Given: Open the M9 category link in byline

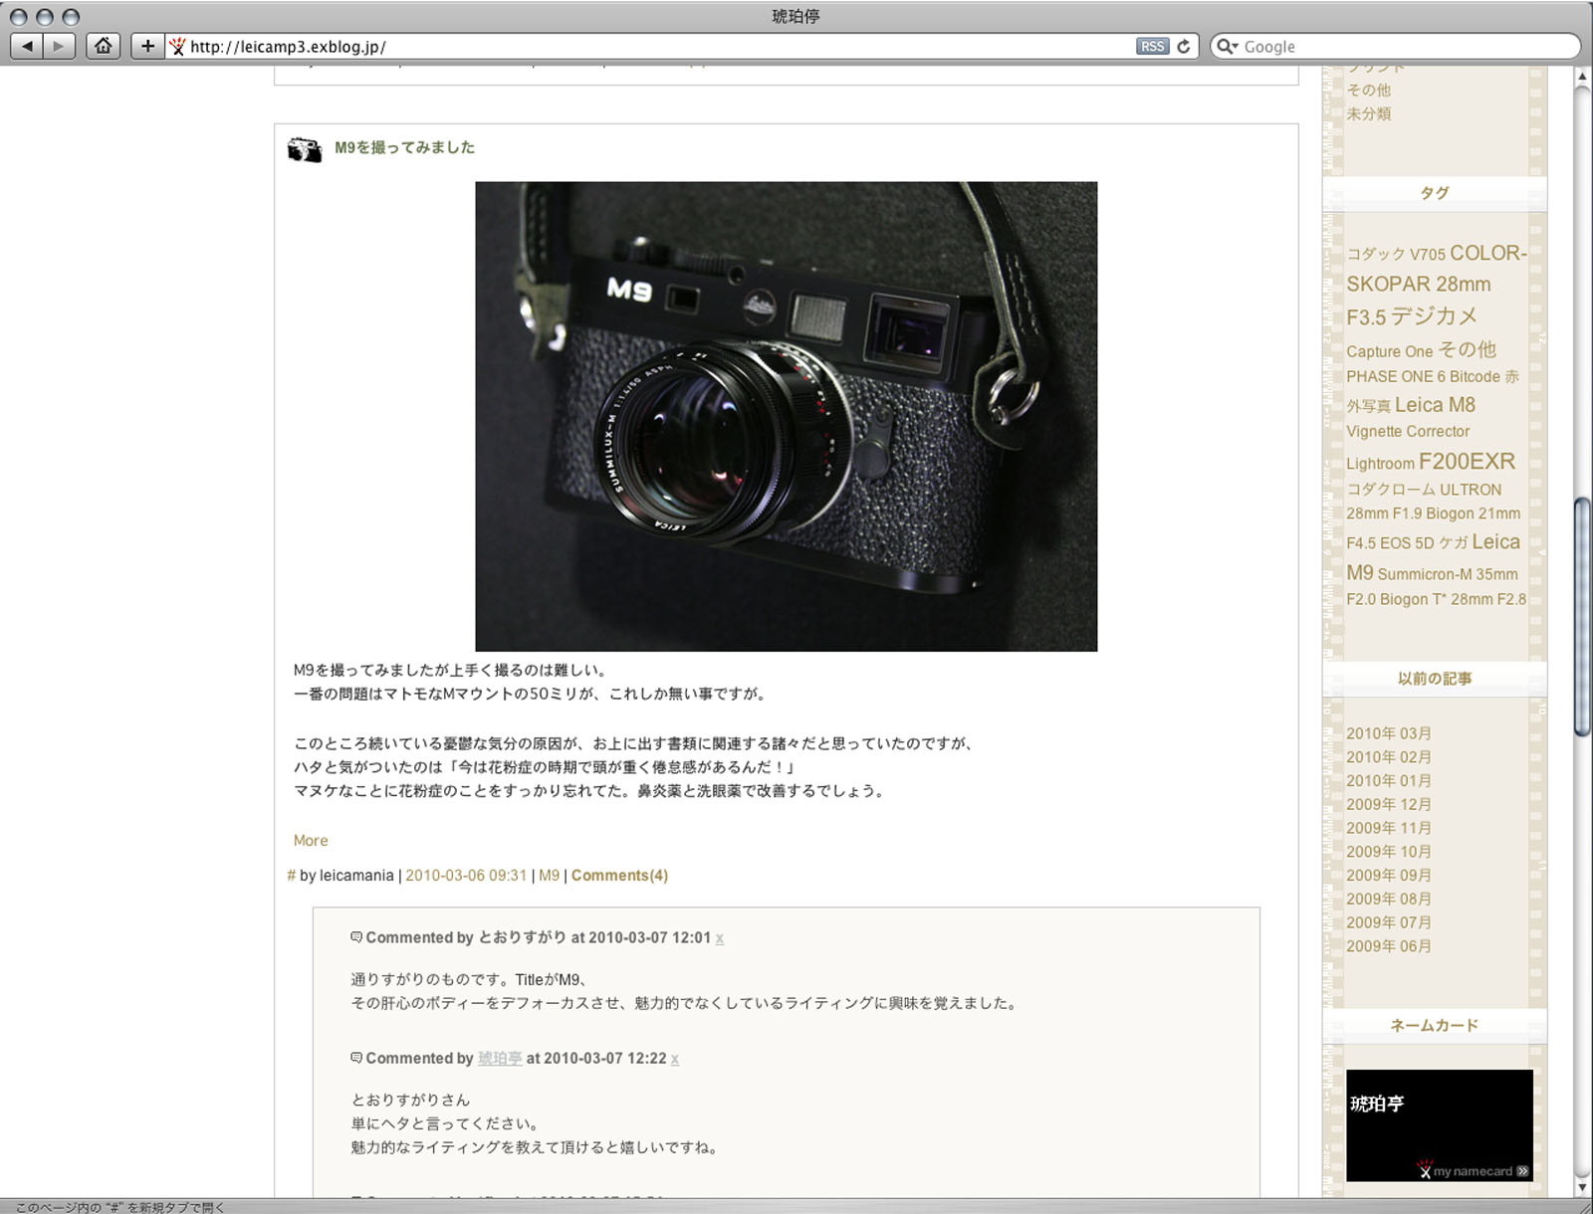Looking at the screenshot, I should [x=550, y=876].
